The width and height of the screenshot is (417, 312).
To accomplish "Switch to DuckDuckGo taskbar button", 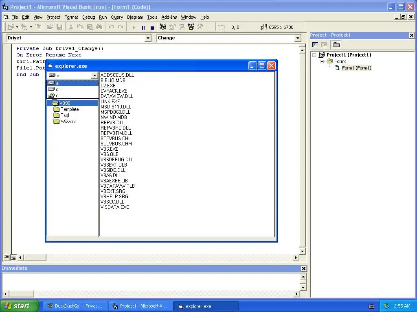I will point(75,306).
